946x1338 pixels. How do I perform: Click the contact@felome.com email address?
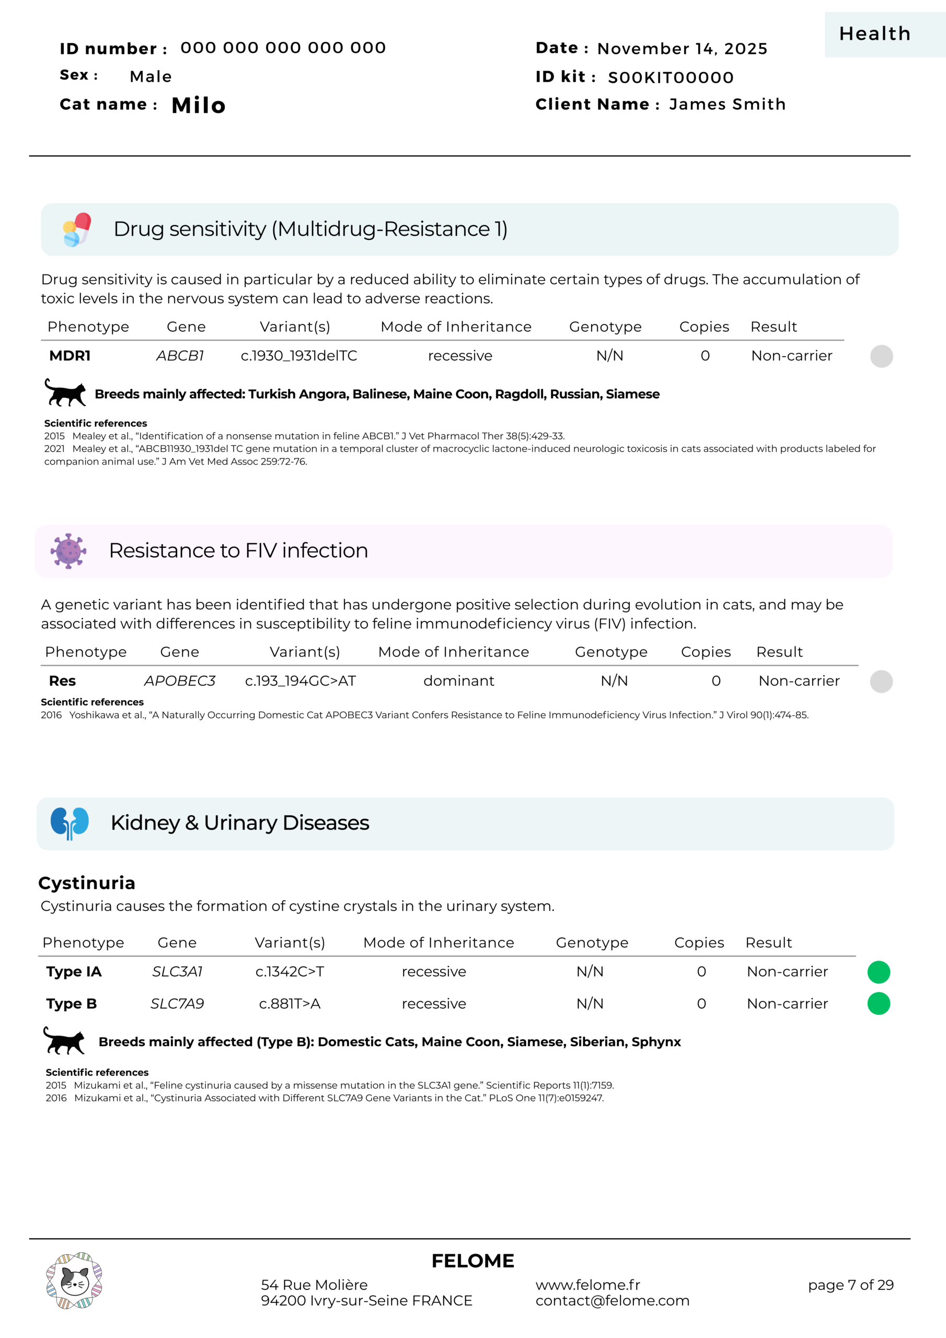(612, 1301)
